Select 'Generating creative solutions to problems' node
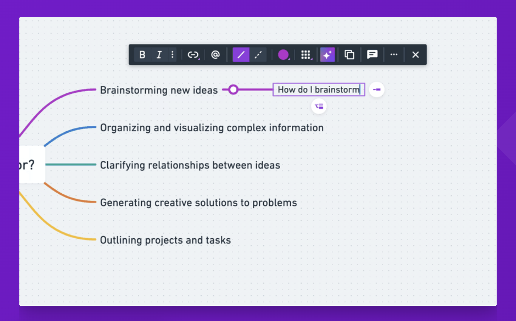 point(198,203)
